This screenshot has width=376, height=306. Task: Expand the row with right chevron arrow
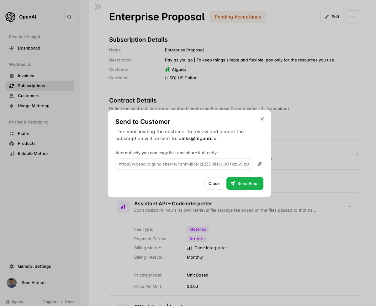point(357,155)
